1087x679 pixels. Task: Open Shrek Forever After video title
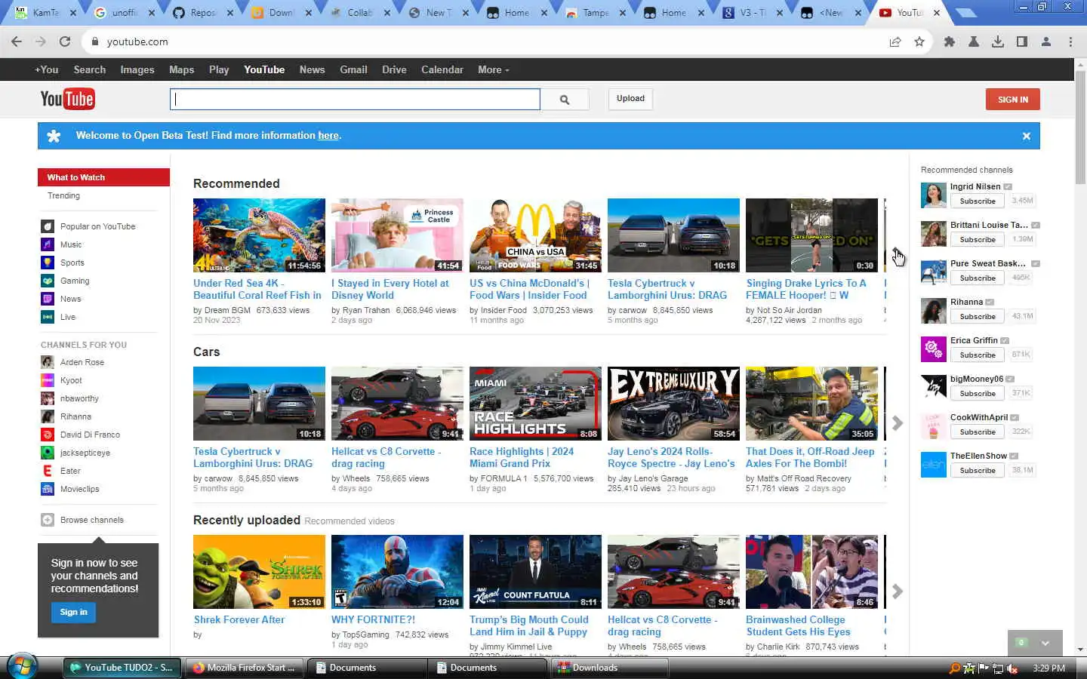pyautogui.click(x=239, y=620)
